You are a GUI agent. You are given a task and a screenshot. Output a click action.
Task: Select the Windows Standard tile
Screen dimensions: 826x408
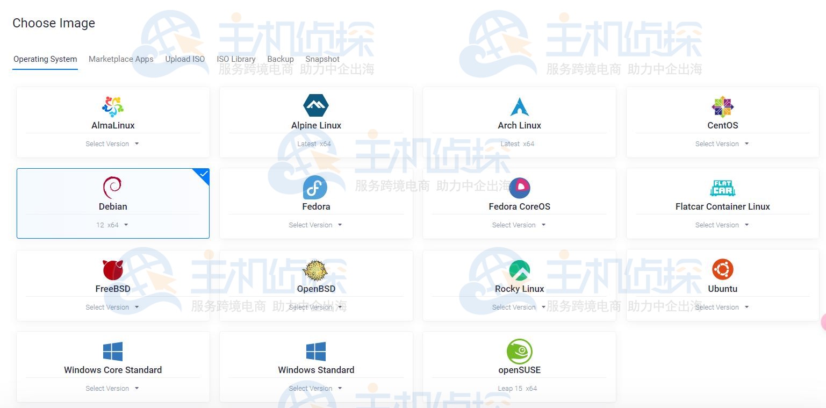(x=316, y=352)
